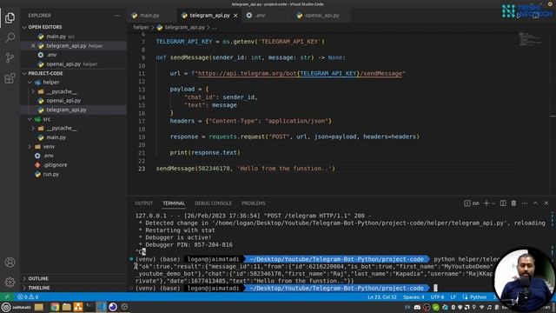Collapse the src folder
The image size is (556, 313).
[46, 119]
